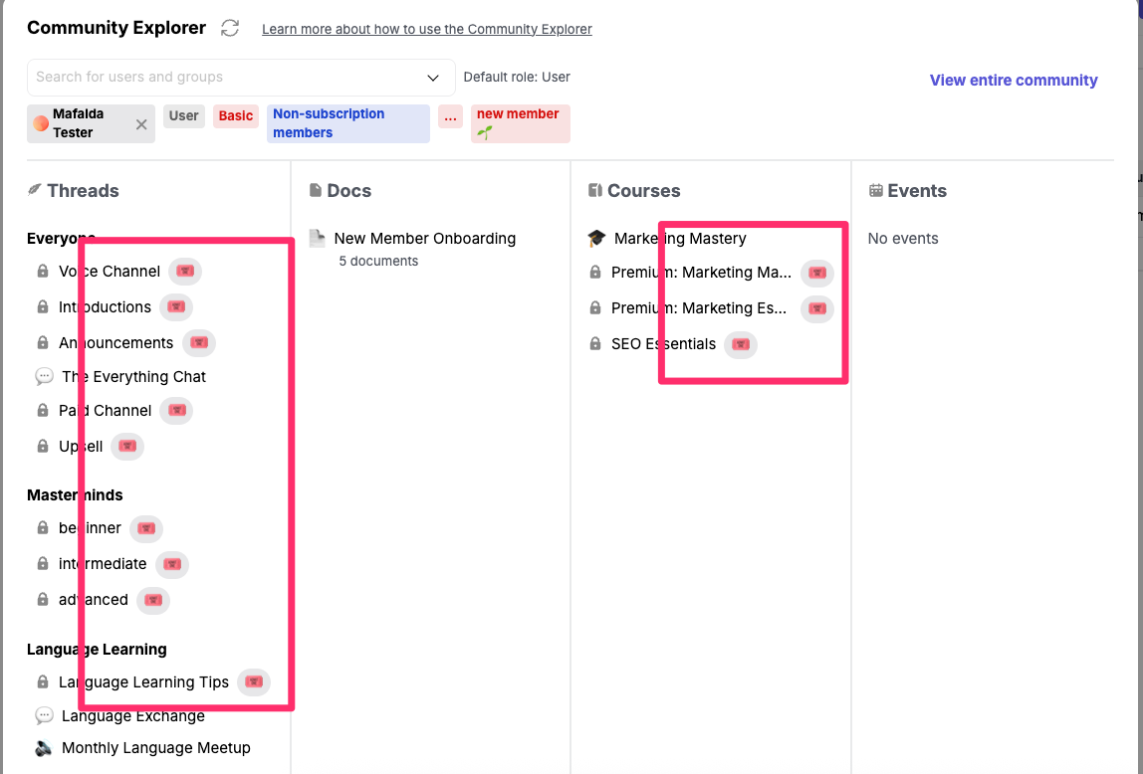Click View entire community

(1013, 81)
